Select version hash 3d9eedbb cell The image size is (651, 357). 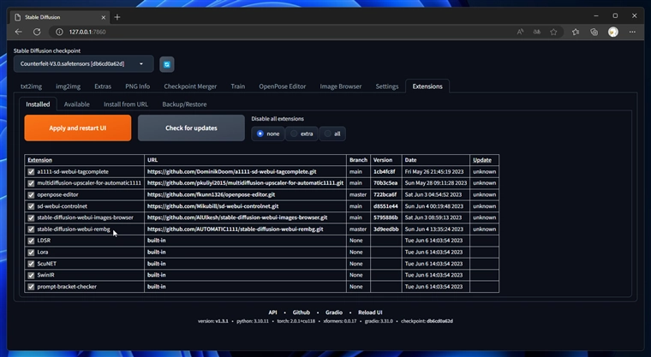pos(386,229)
